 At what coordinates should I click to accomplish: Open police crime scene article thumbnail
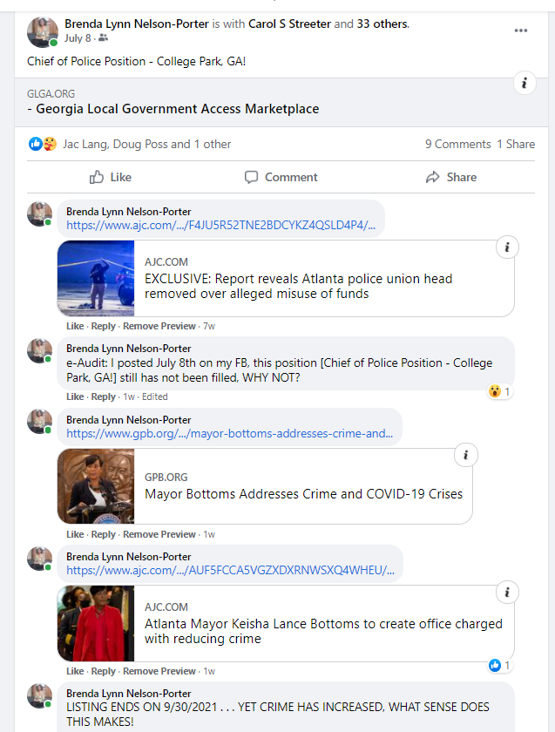pos(96,278)
